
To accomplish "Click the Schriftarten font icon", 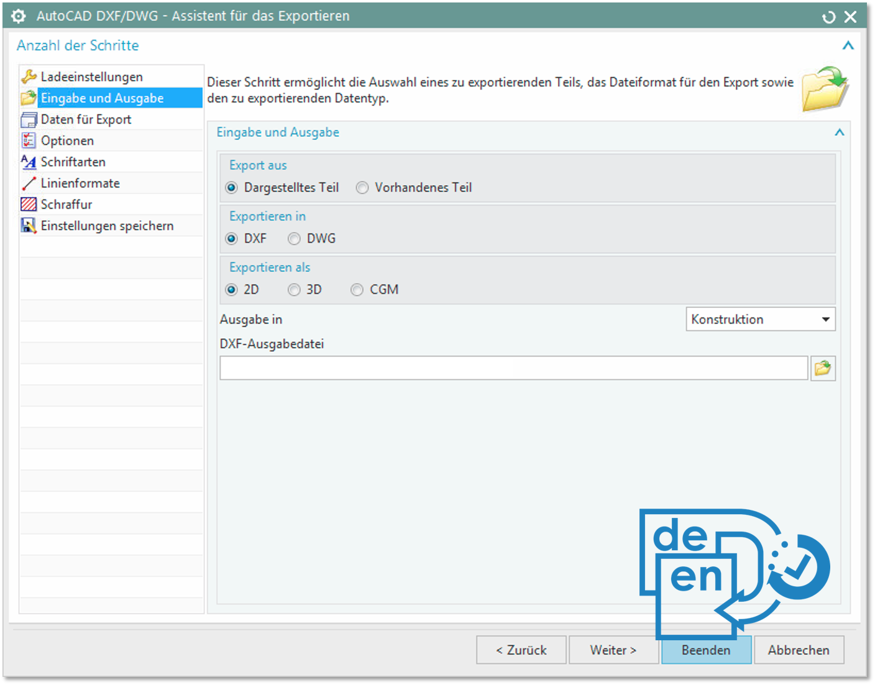I will (29, 161).
